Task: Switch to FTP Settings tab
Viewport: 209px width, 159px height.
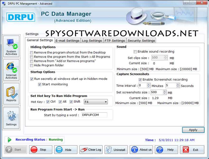Action: click(115, 41)
